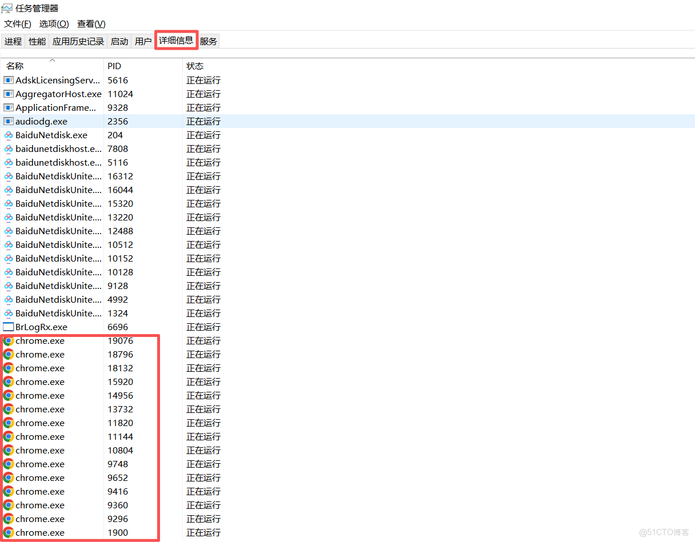Select chrome.exe row with PID 9296

[x=347, y=519]
